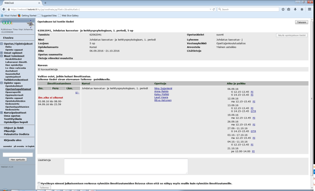This screenshot has height=191, width=315.
Task: Open Pikaohje in the sidebar
Action: pyautogui.click(x=9, y=131)
